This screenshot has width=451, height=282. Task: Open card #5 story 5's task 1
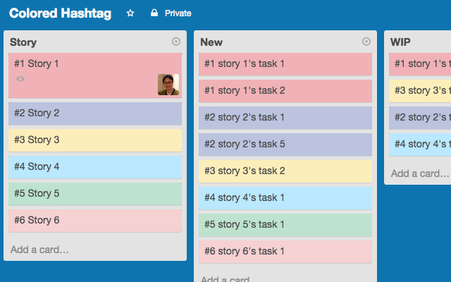point(285,225)
